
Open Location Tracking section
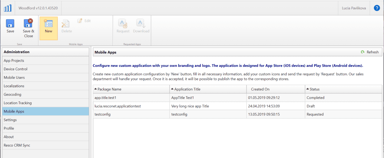tap(46, 103)
